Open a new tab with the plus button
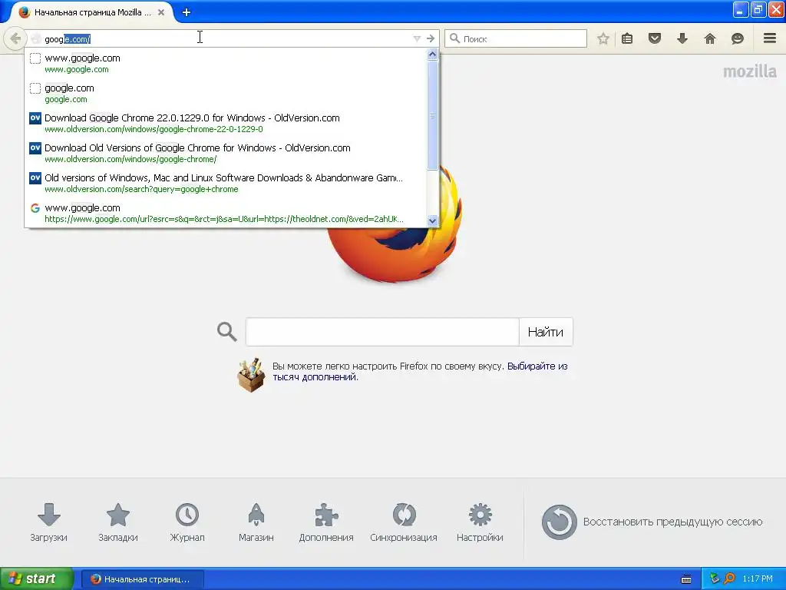The height and width of the screenshot is (590, 786). 187,12
